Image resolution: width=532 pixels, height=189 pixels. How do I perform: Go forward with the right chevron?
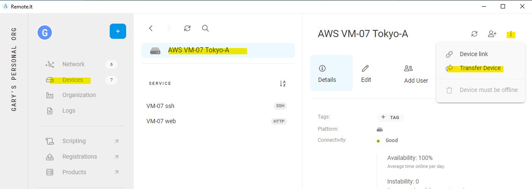pyautogui.click(x=169, y=28)
